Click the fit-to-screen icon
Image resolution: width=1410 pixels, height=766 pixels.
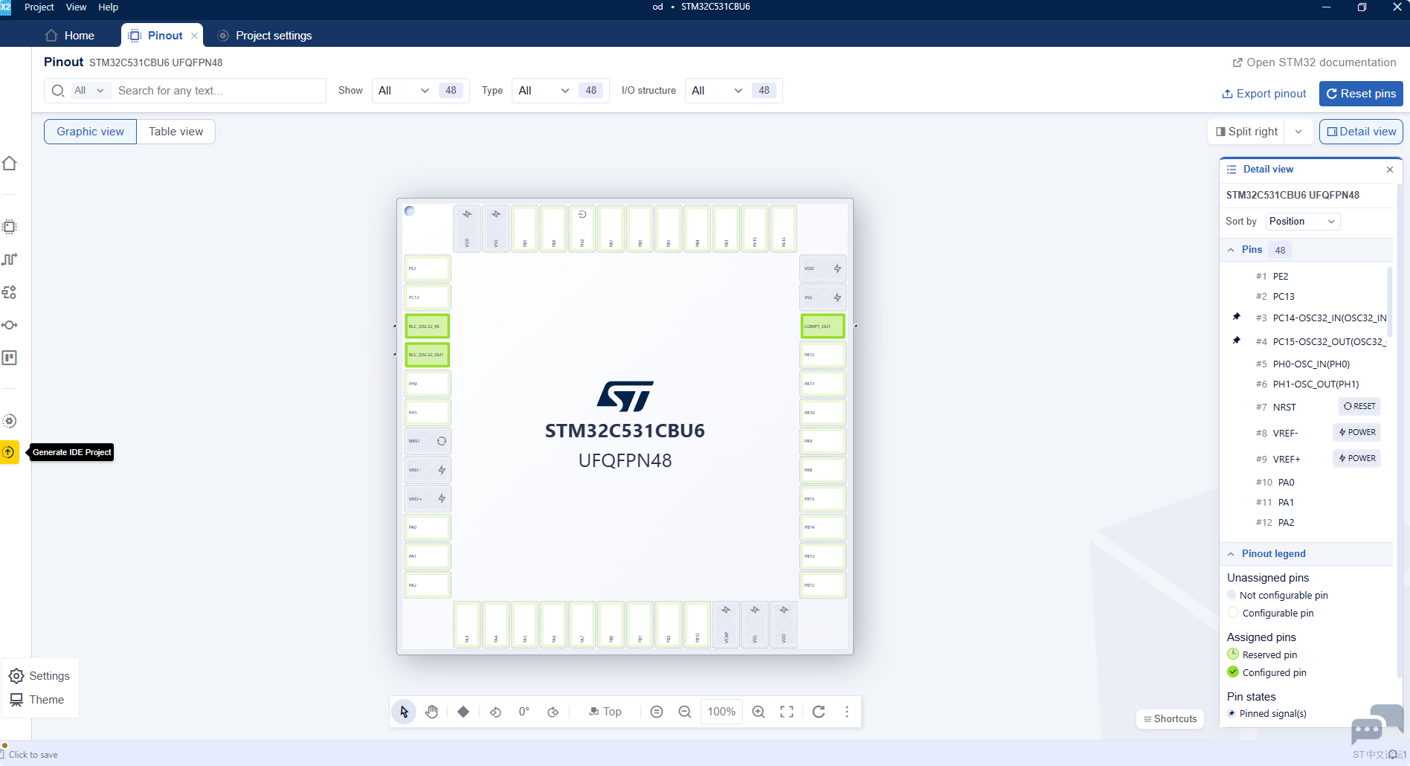[787, 712]
